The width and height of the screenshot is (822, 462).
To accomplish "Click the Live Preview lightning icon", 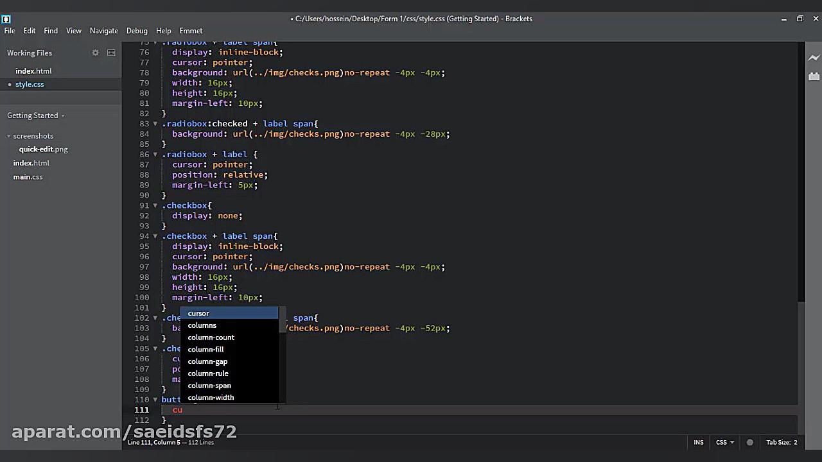I will point(814,58).
